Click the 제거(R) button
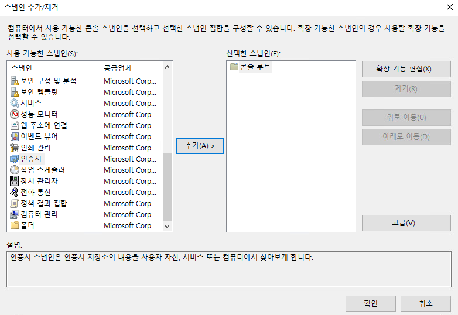The width and height of the screenshot is (458, 315). coord(406,89)
